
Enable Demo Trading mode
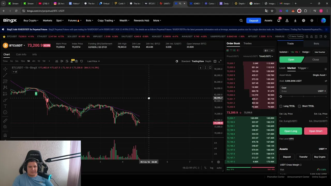[296, 36]
